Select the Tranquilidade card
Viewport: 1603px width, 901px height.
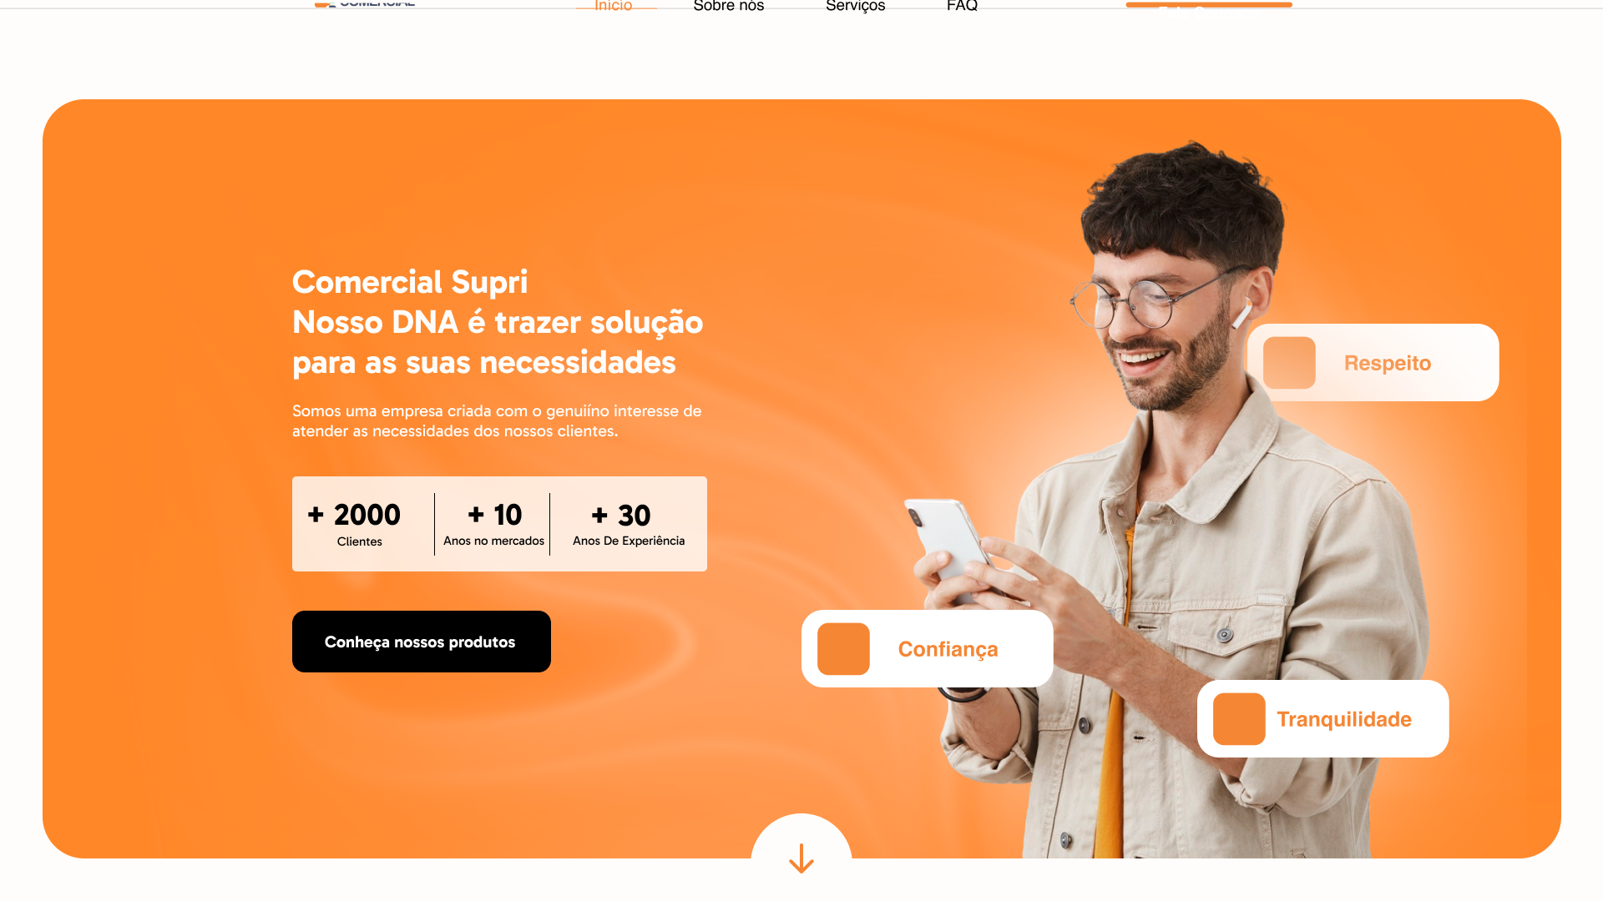(x=1323, y=719)
